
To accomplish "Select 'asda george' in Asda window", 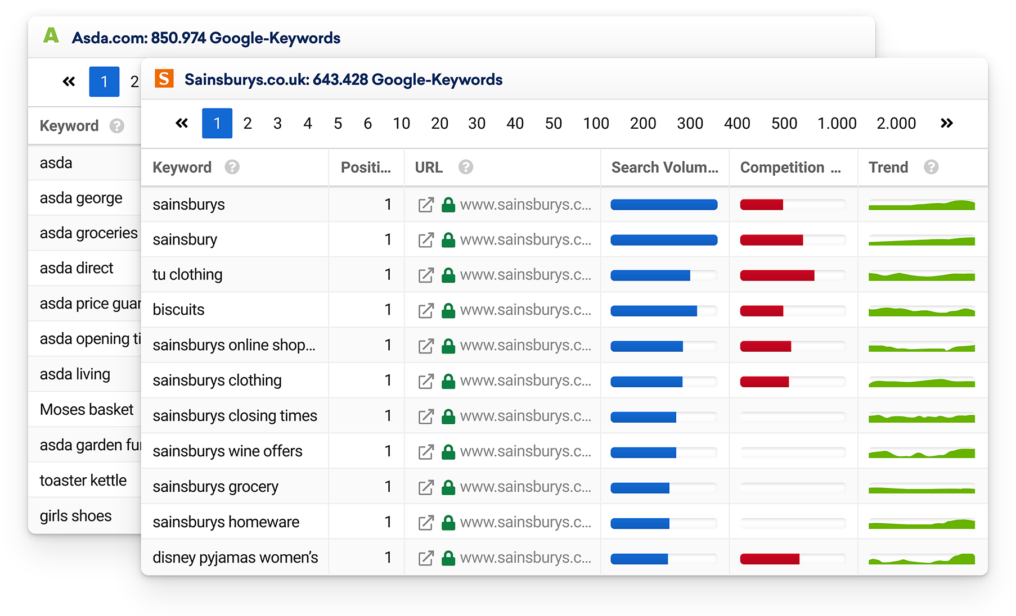I will [x=81, y=198].
